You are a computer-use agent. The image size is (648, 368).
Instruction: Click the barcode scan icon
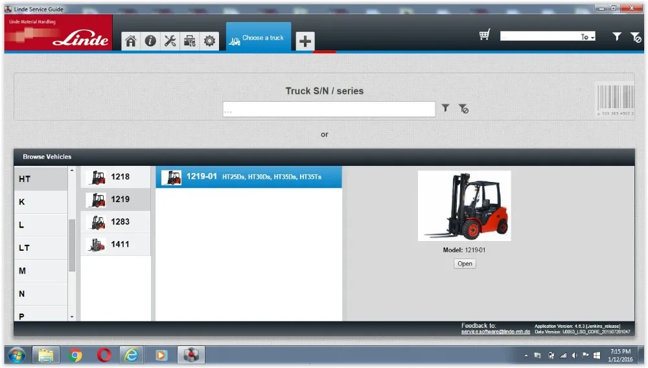pyautogui.click(x=616, y=100)
